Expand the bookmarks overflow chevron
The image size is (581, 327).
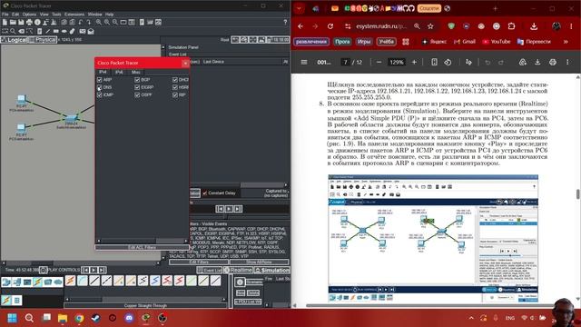(566, 42)
